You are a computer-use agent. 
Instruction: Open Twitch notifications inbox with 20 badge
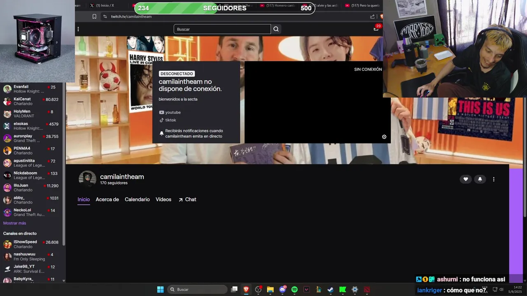pos(376,28)
